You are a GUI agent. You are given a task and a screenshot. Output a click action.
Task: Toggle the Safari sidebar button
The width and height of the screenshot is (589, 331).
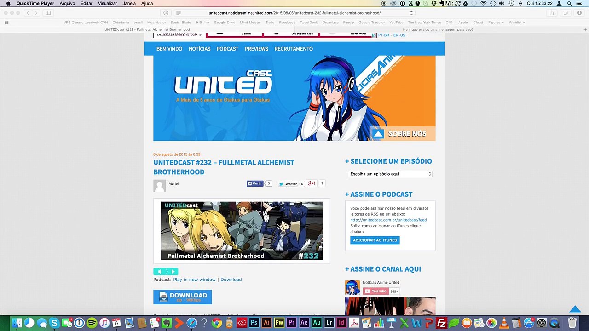(x=48, y=13)
